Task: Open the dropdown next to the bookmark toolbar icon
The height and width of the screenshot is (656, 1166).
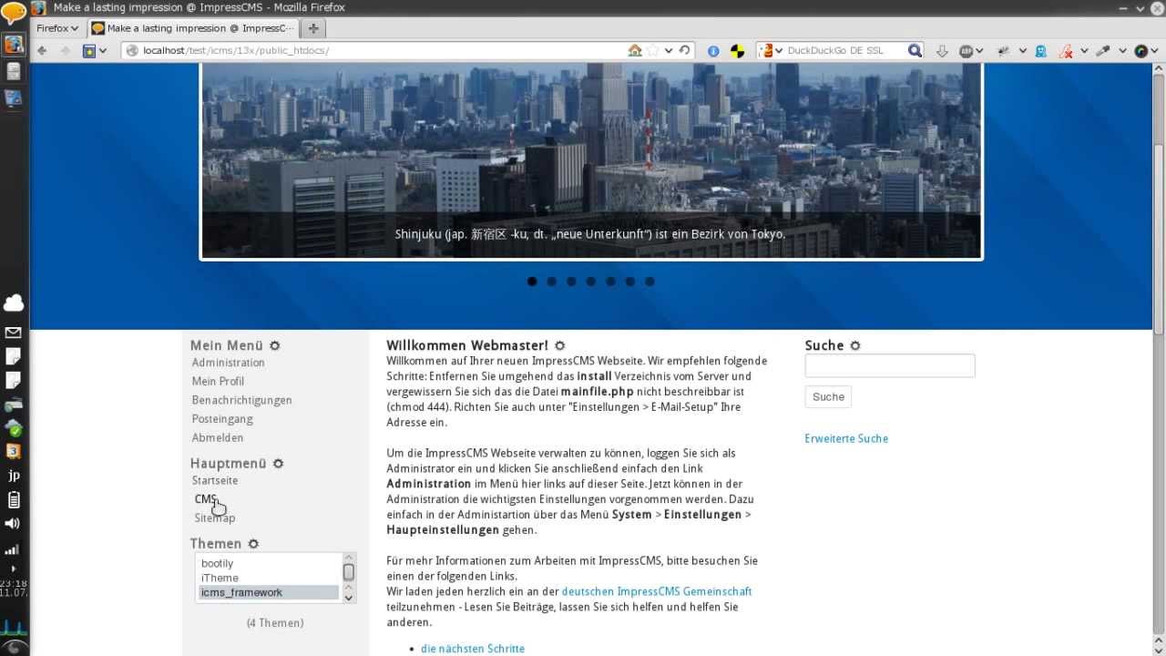Action: click(104, 51)
